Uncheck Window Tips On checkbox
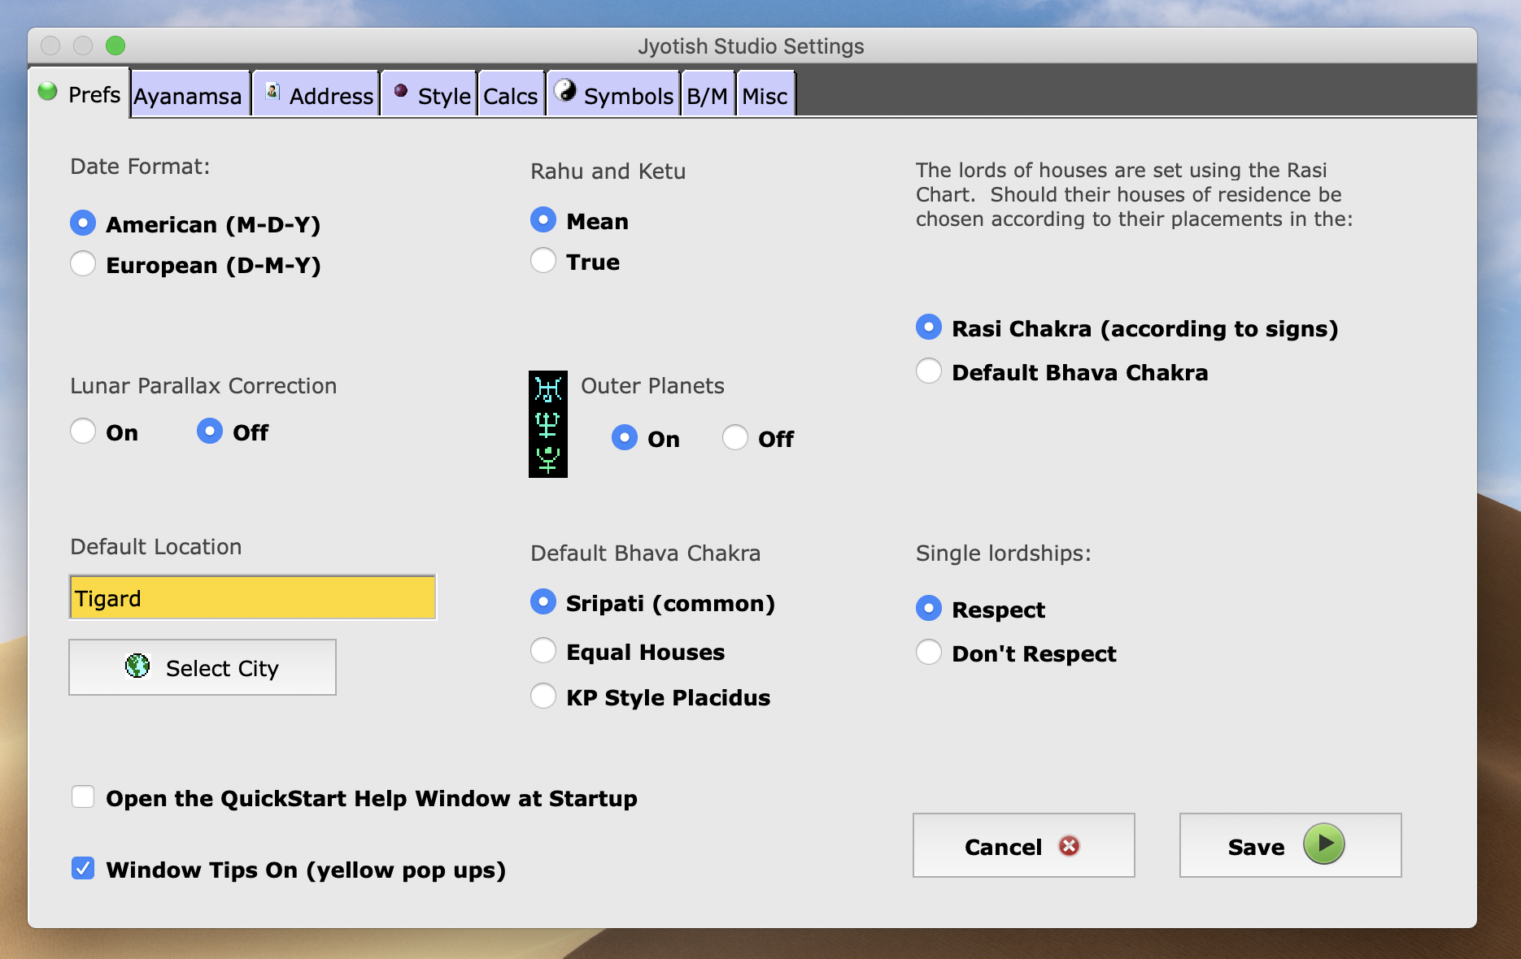The width and height of the screenshot is (1521, 959). tap(83, 869)
